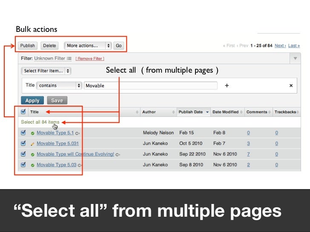Click the Delete bulk action button
310x232 pixels.
pyautogui.click(x=49, y=45)
